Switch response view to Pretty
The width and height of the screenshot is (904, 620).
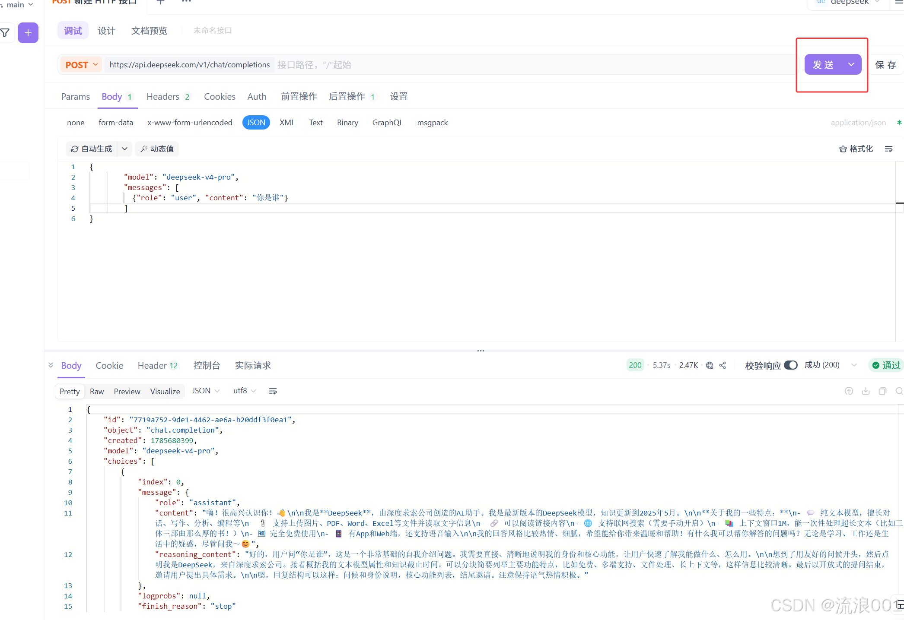pos(70,392)
